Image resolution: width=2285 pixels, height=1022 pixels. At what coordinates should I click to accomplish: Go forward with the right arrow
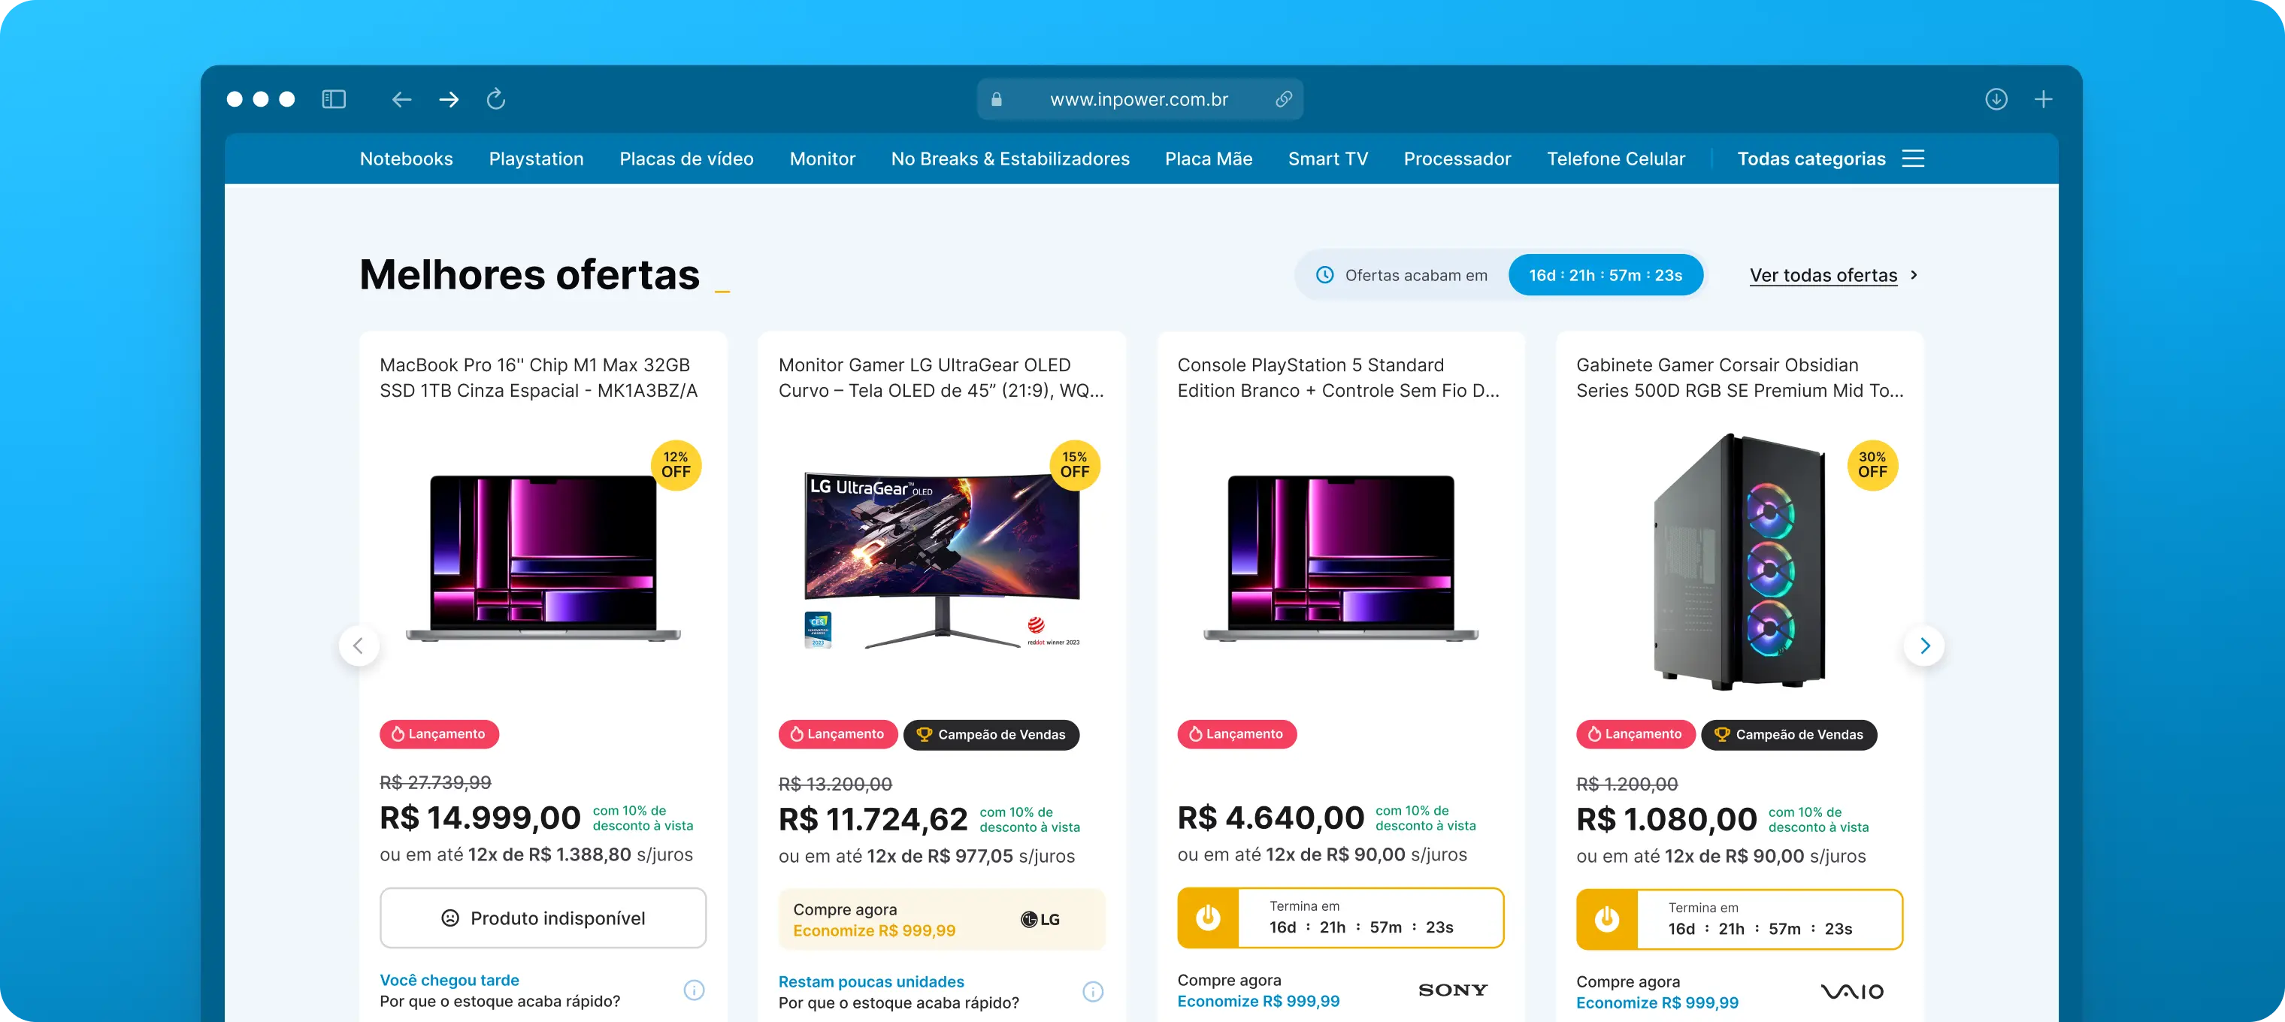[449, 99]
